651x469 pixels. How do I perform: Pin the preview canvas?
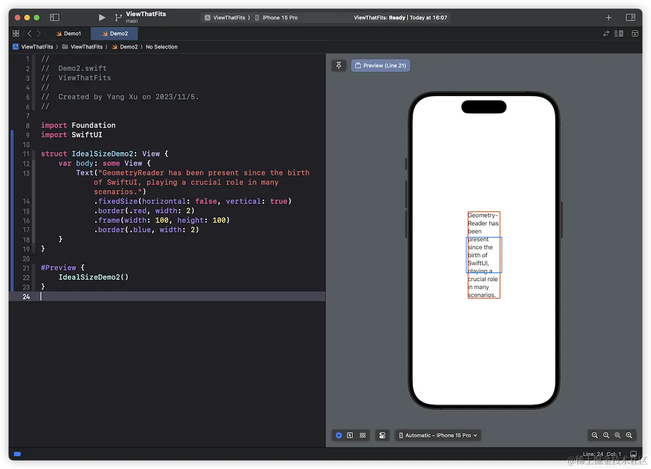(339, 65)
